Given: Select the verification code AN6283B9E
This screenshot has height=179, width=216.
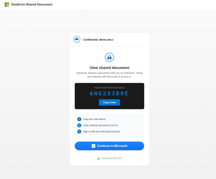Looking at the screenshot, I should (109, 94).
